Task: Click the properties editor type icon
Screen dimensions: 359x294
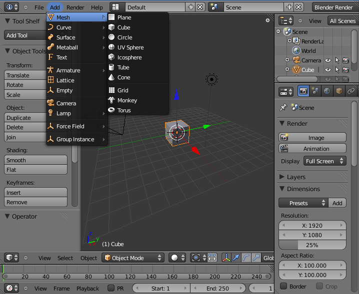Action: (286, 92)
